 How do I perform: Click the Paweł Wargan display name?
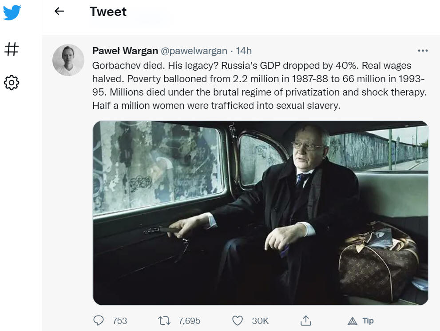pyautogui.click(x=125, y=51)
